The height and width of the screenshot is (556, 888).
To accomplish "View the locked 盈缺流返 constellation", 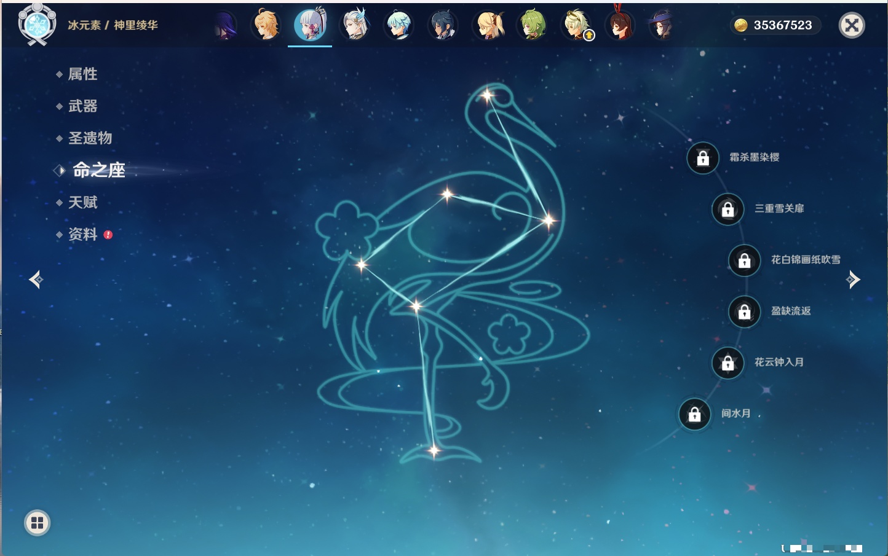I will pyautogui.click(x=744, y=312).
